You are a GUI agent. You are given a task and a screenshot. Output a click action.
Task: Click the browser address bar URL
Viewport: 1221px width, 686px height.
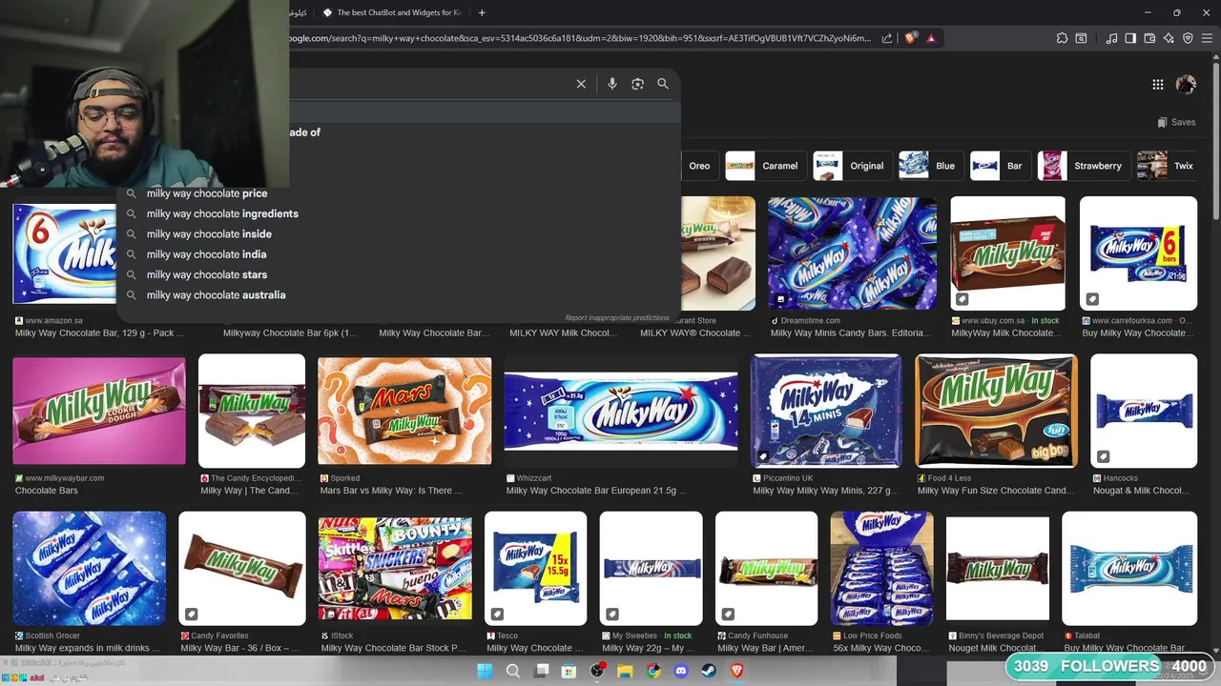point(580,38)
